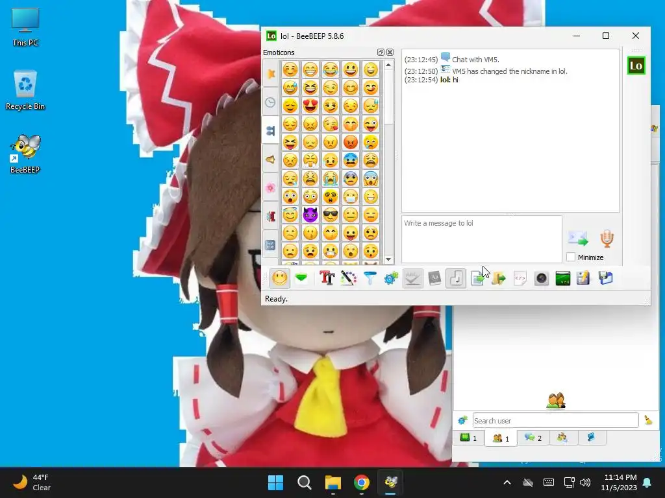Insert the red angry face emoticon
Screen dimensions: 665x498
(x=351, y=142)
